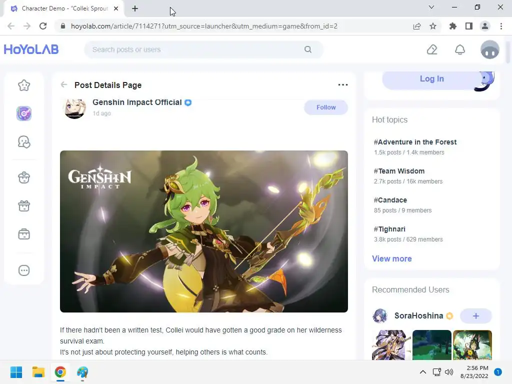Open File Explorer from taskbar

pyautogui.click(x=38, y=372)
